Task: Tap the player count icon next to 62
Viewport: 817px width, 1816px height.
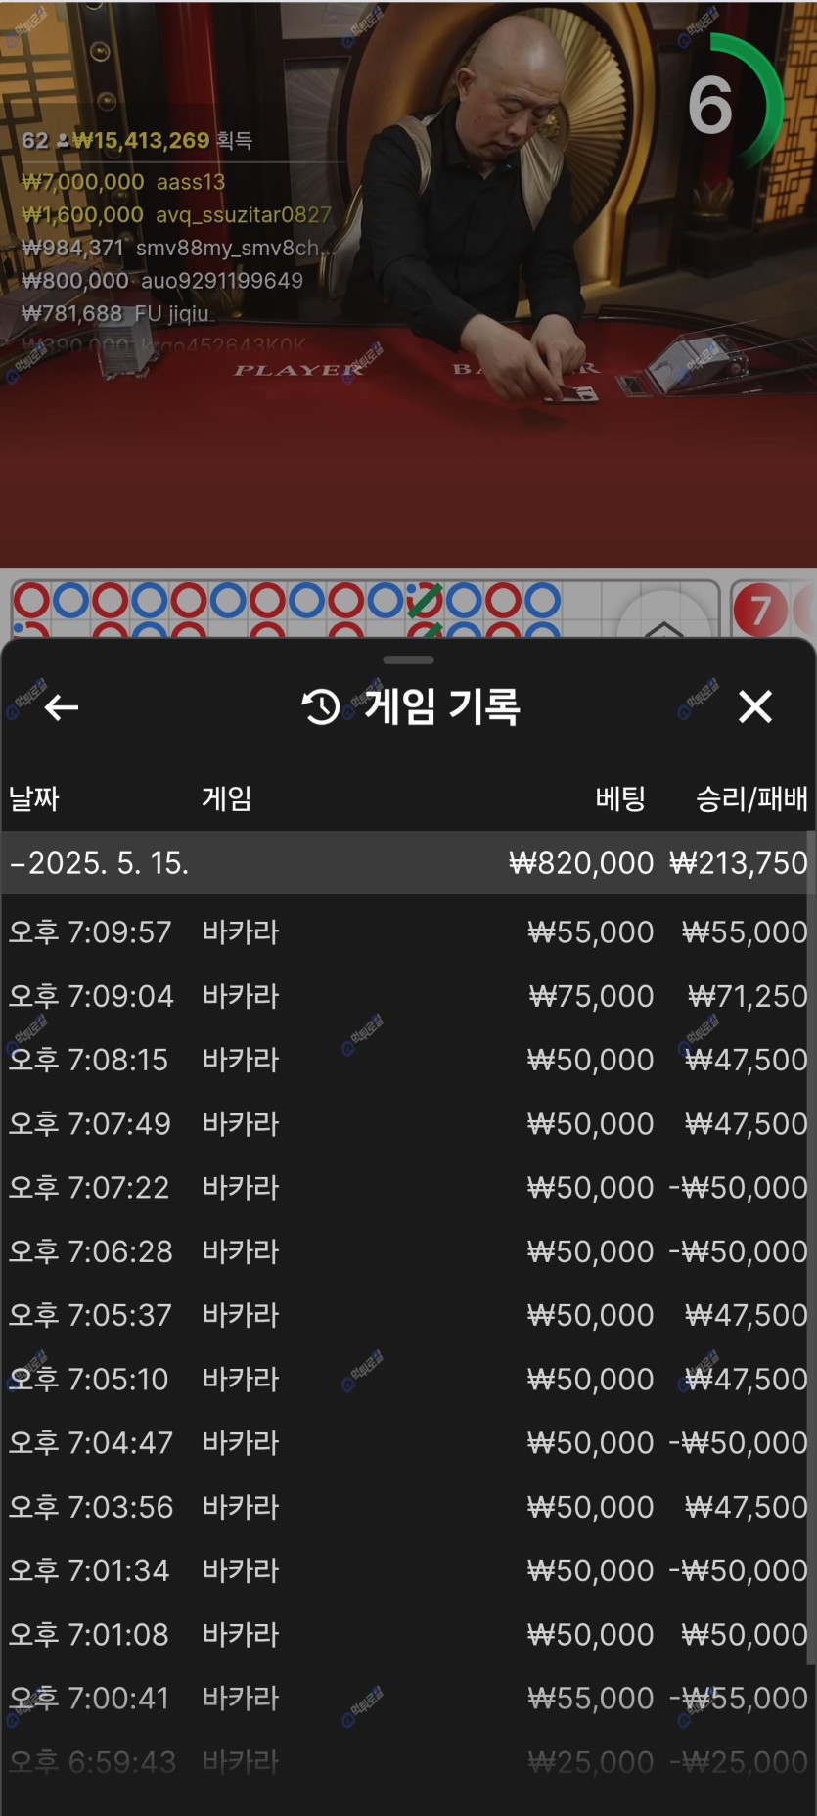Action: point(63,141)
